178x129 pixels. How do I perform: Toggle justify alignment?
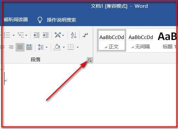coord(20,47)
